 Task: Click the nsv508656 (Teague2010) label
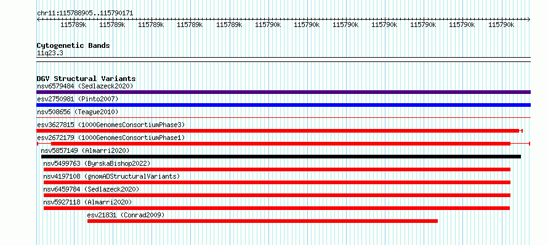coord(78,112)
